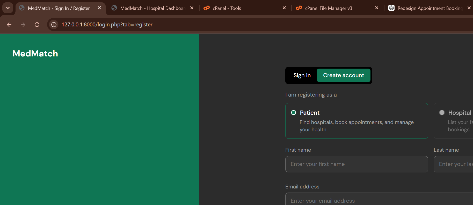Focus the address bar URL
The width and height of the screenshot is (473, 205).
(107, 25)
